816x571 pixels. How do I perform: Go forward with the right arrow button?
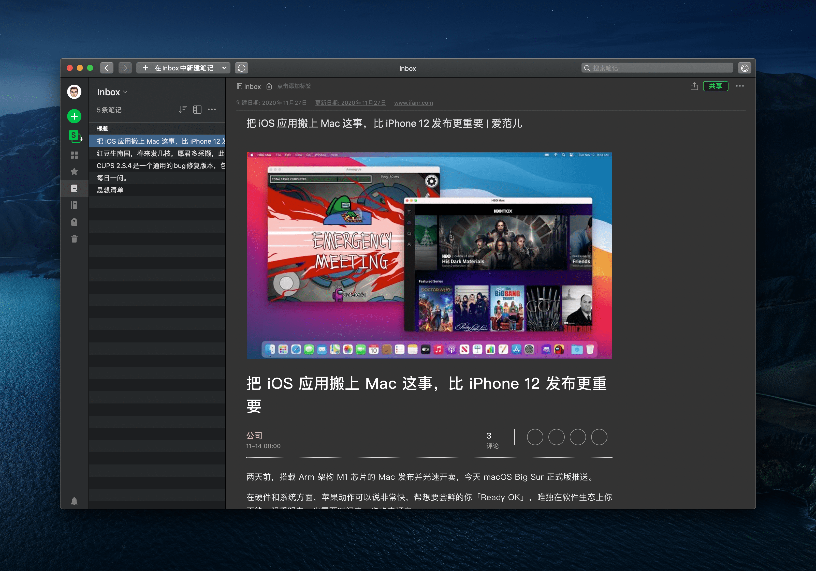pyautogui.click(x=125, y=68)
